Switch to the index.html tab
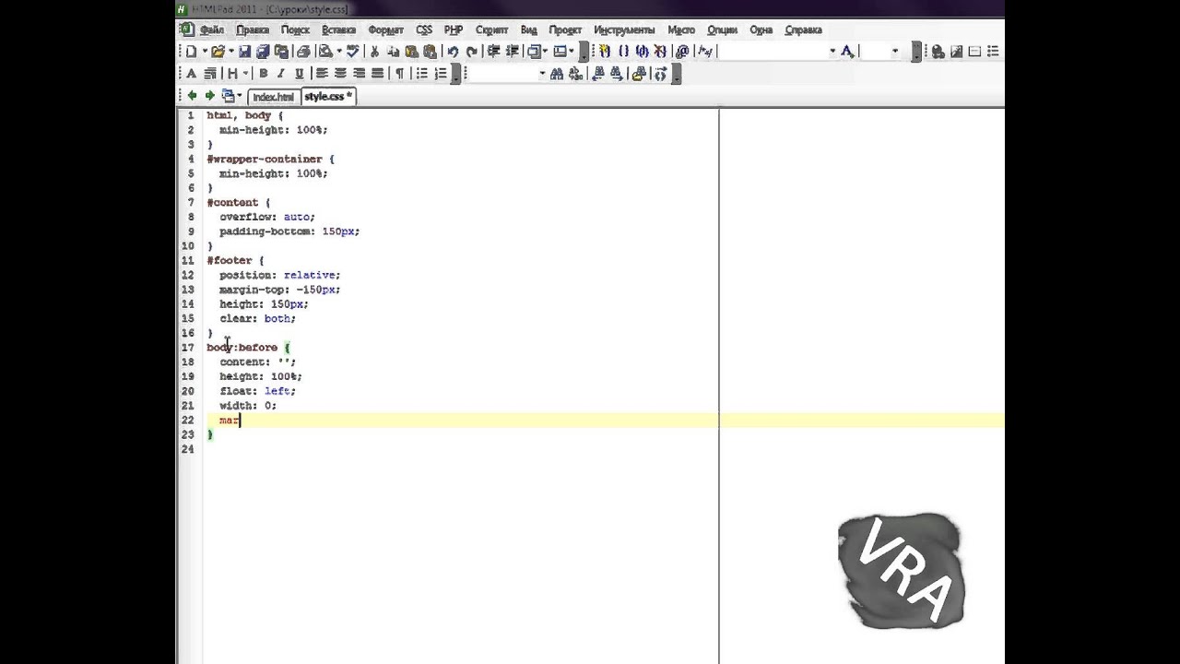 click(273, 97)
